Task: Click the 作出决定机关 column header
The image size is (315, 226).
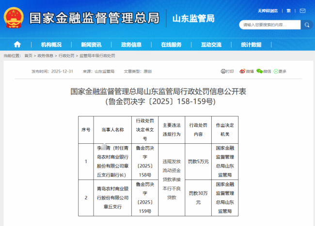Action: tap(225, 130)
